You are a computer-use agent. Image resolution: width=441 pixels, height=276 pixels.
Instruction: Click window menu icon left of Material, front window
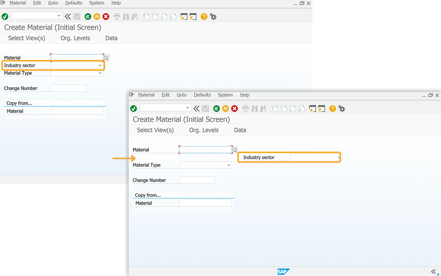click(132, 95)
